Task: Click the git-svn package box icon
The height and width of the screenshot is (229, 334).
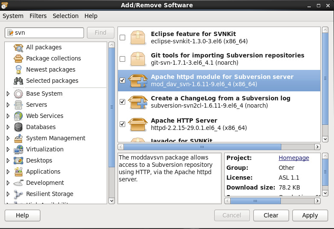Action: point(138,59)
